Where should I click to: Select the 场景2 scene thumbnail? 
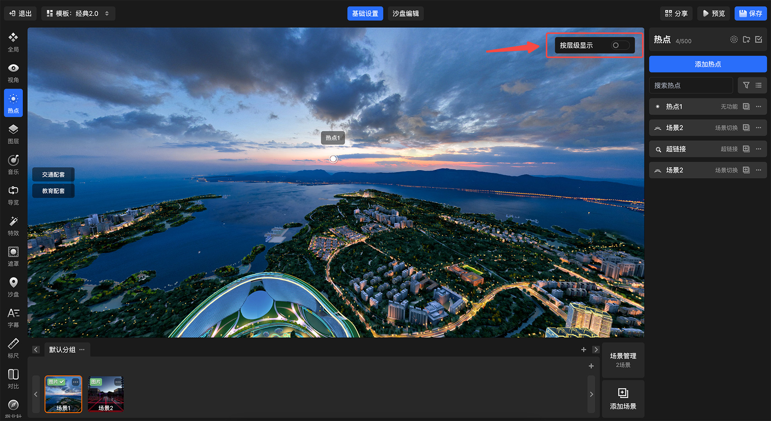[x=106, y=394]
